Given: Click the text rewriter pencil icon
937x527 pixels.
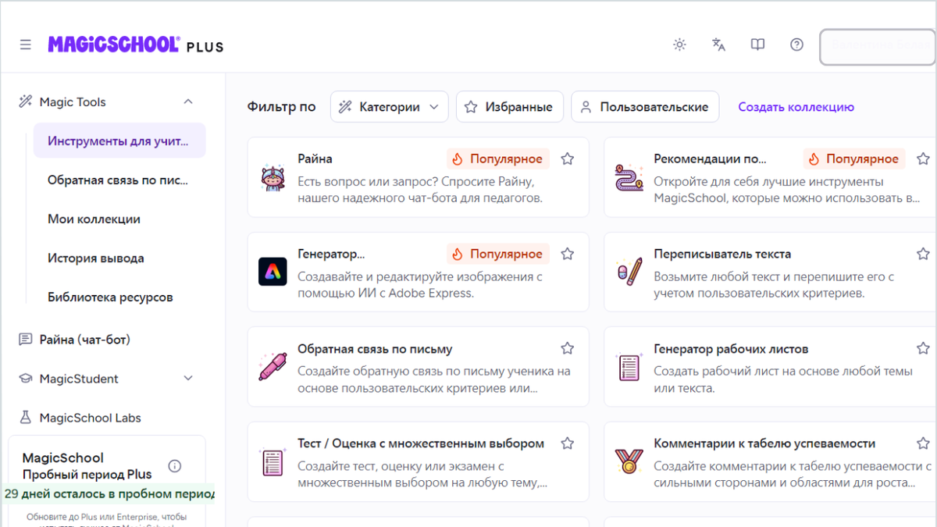Looking at the screenshot, I should pos(629,272).
